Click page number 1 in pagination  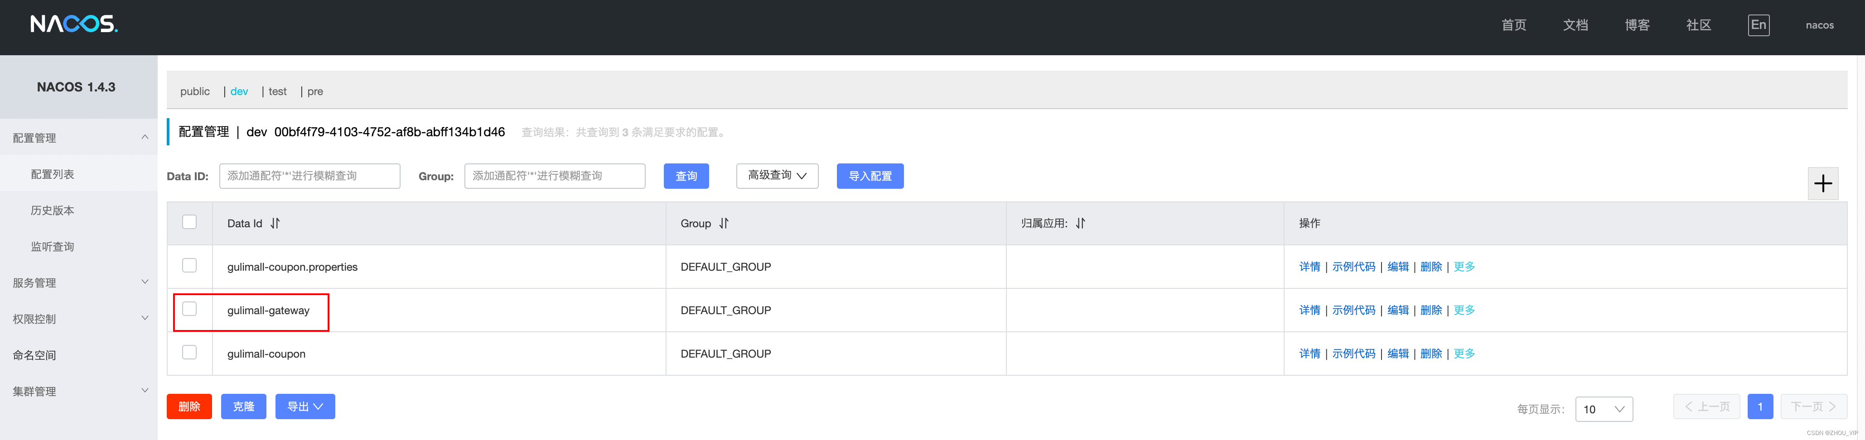click(1759, 407)
